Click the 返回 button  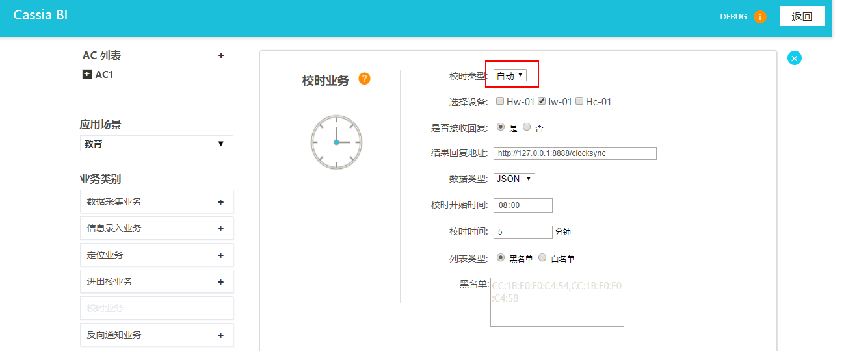point(802,17)
